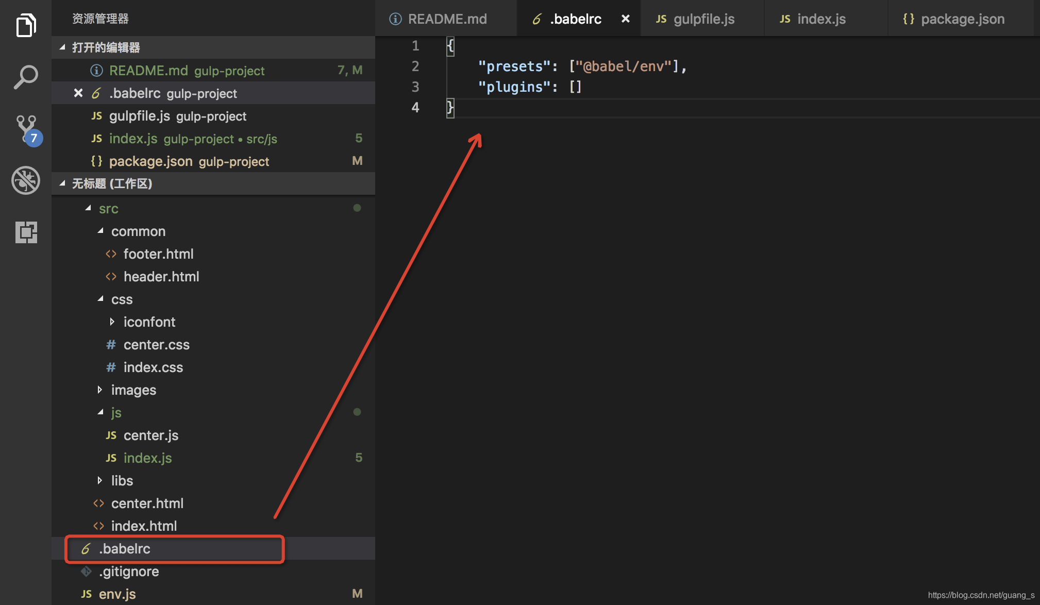Click JS icon beside env.js
Image resolution: width=1040 pixels, height=605 pixels.
pos(86,594)
